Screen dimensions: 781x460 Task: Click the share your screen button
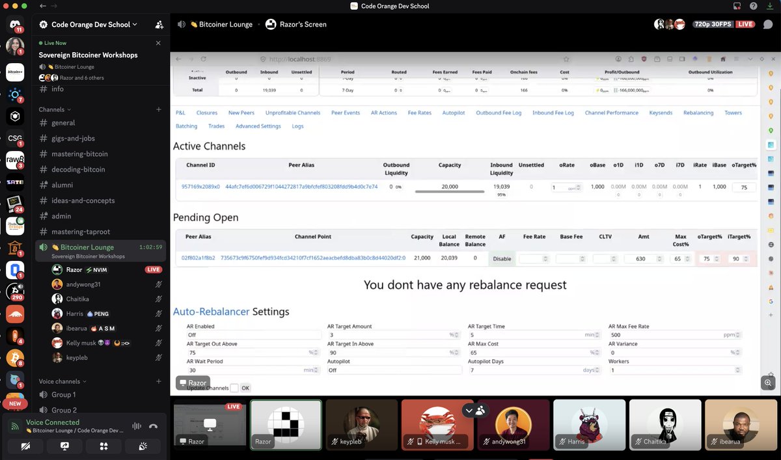click(x=64, y=446)
